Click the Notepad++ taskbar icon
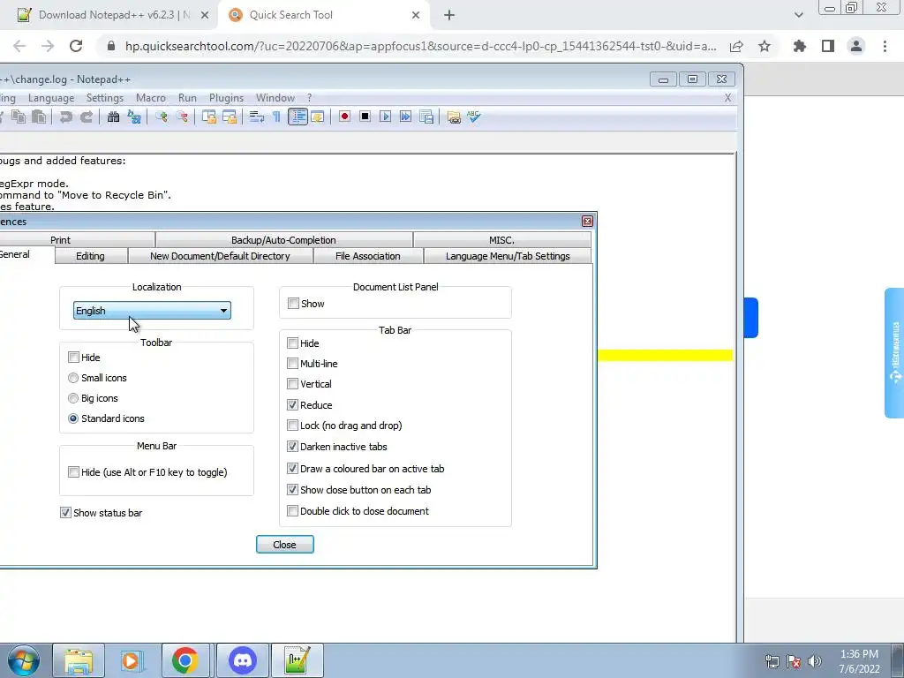904x678 pixels. tap(297, 660)
